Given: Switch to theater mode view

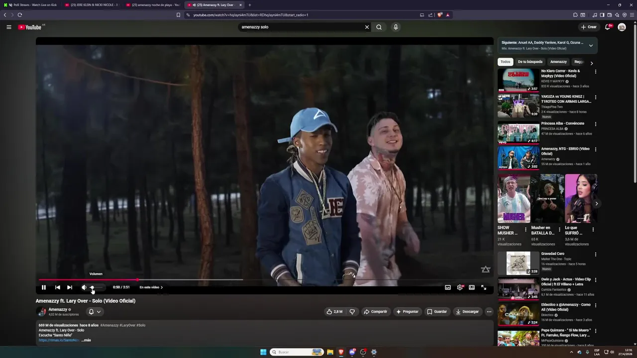Looking at the screenshot, I should [472, 287].
